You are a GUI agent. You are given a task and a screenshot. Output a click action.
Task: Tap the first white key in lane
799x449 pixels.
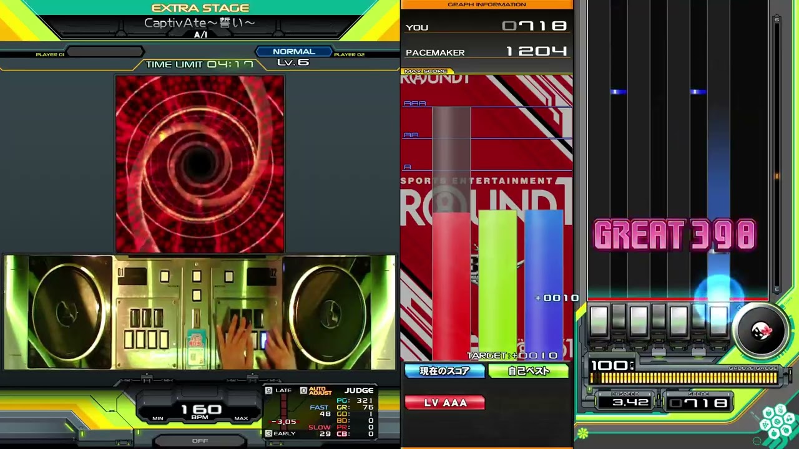click(599, 321)
